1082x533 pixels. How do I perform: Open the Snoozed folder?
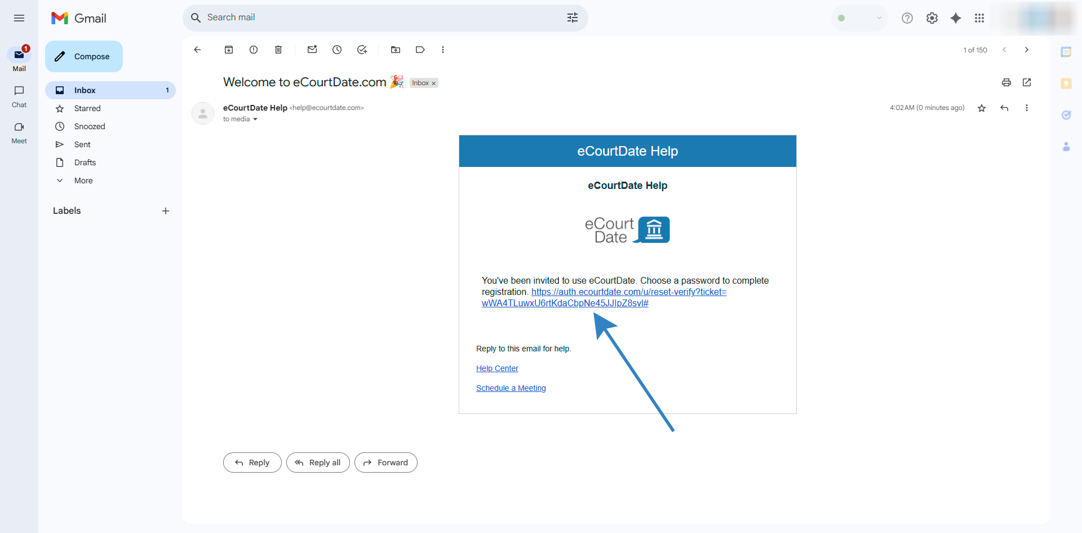click(110, 126)
